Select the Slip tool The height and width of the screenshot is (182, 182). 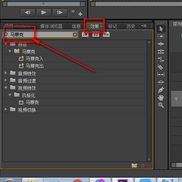coord(161,74)
